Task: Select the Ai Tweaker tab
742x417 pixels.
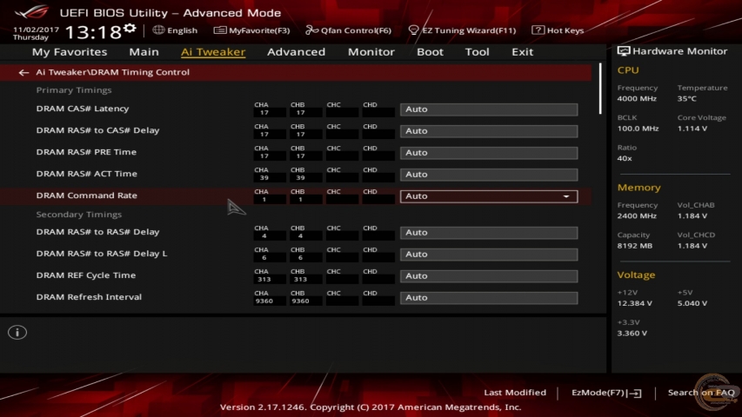Action: [x=213, y=52]
